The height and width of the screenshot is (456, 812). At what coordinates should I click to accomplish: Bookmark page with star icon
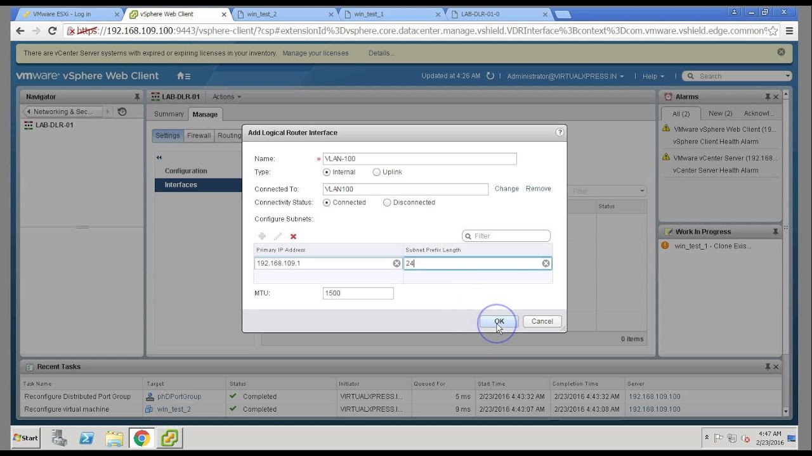(773, 30)
